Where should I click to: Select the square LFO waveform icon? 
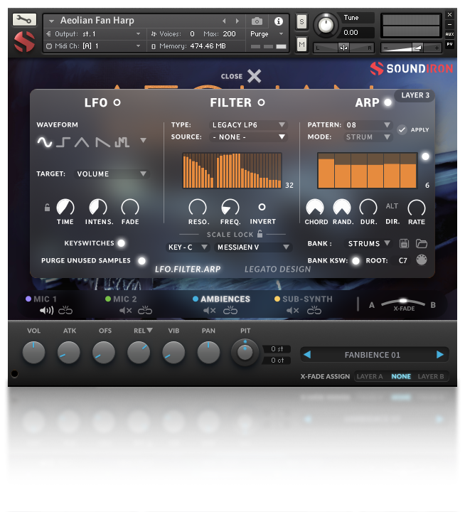click(x=63, y=142)
